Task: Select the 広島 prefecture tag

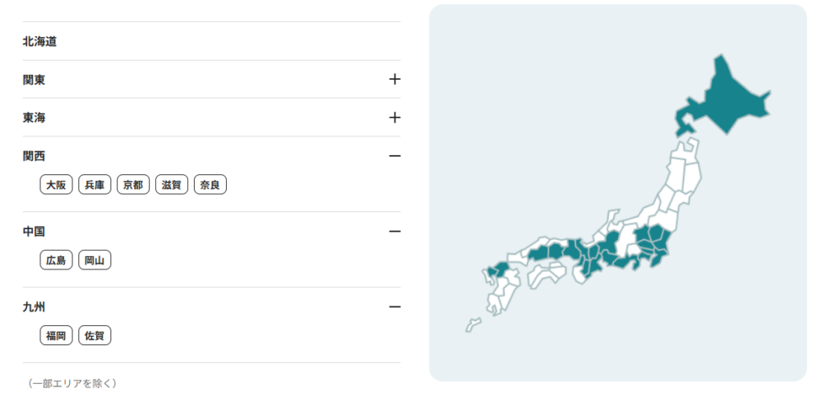Action: coord(56,260)
